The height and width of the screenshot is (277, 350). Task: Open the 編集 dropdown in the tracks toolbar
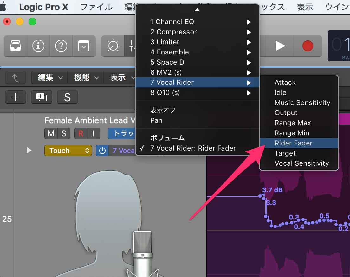pyautogui.click(x=50, y=78)
